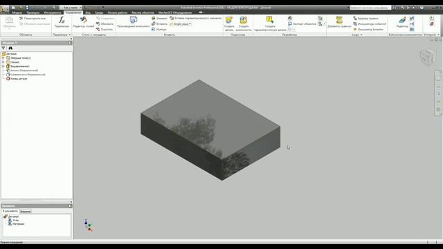Select the Материал item in lower panel

17,224
